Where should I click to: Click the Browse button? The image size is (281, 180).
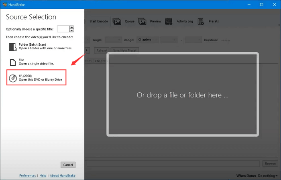pos(269,164)
